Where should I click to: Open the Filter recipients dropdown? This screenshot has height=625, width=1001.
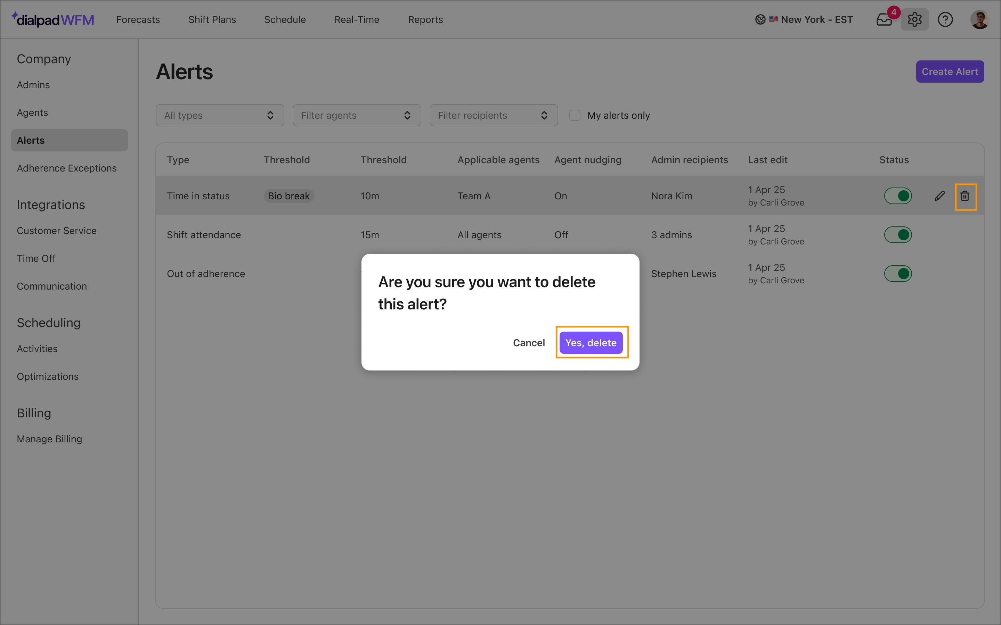point(494,115)
